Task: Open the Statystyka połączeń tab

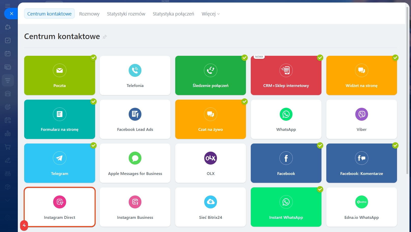Action: 173,14
